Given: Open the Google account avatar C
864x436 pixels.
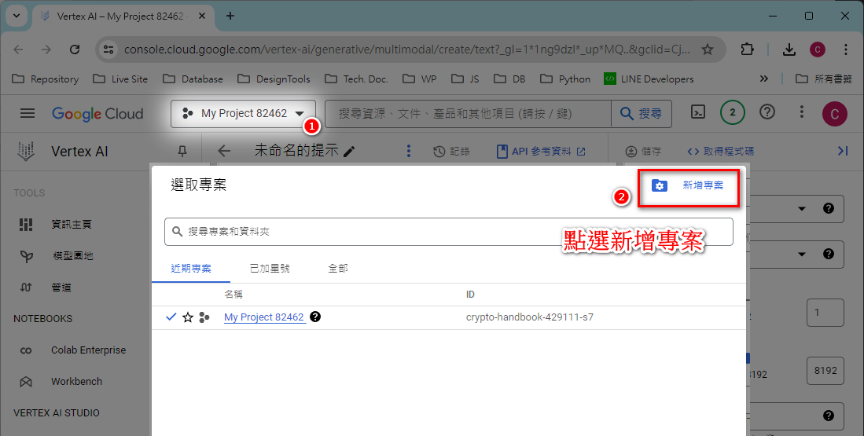Looking at the screenshot, I should 834,114.
